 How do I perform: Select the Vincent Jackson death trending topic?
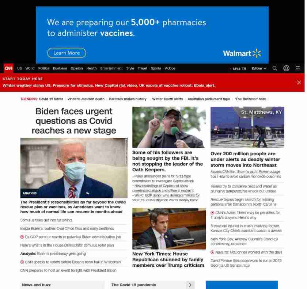pos(86,99)
